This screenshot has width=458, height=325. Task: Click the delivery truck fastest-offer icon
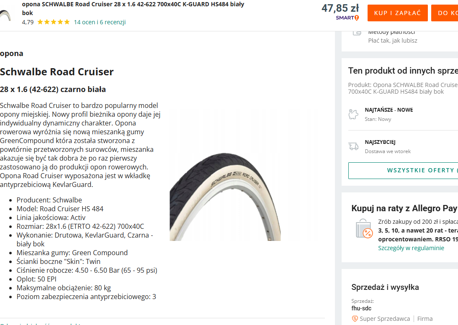tap(353, 146)
